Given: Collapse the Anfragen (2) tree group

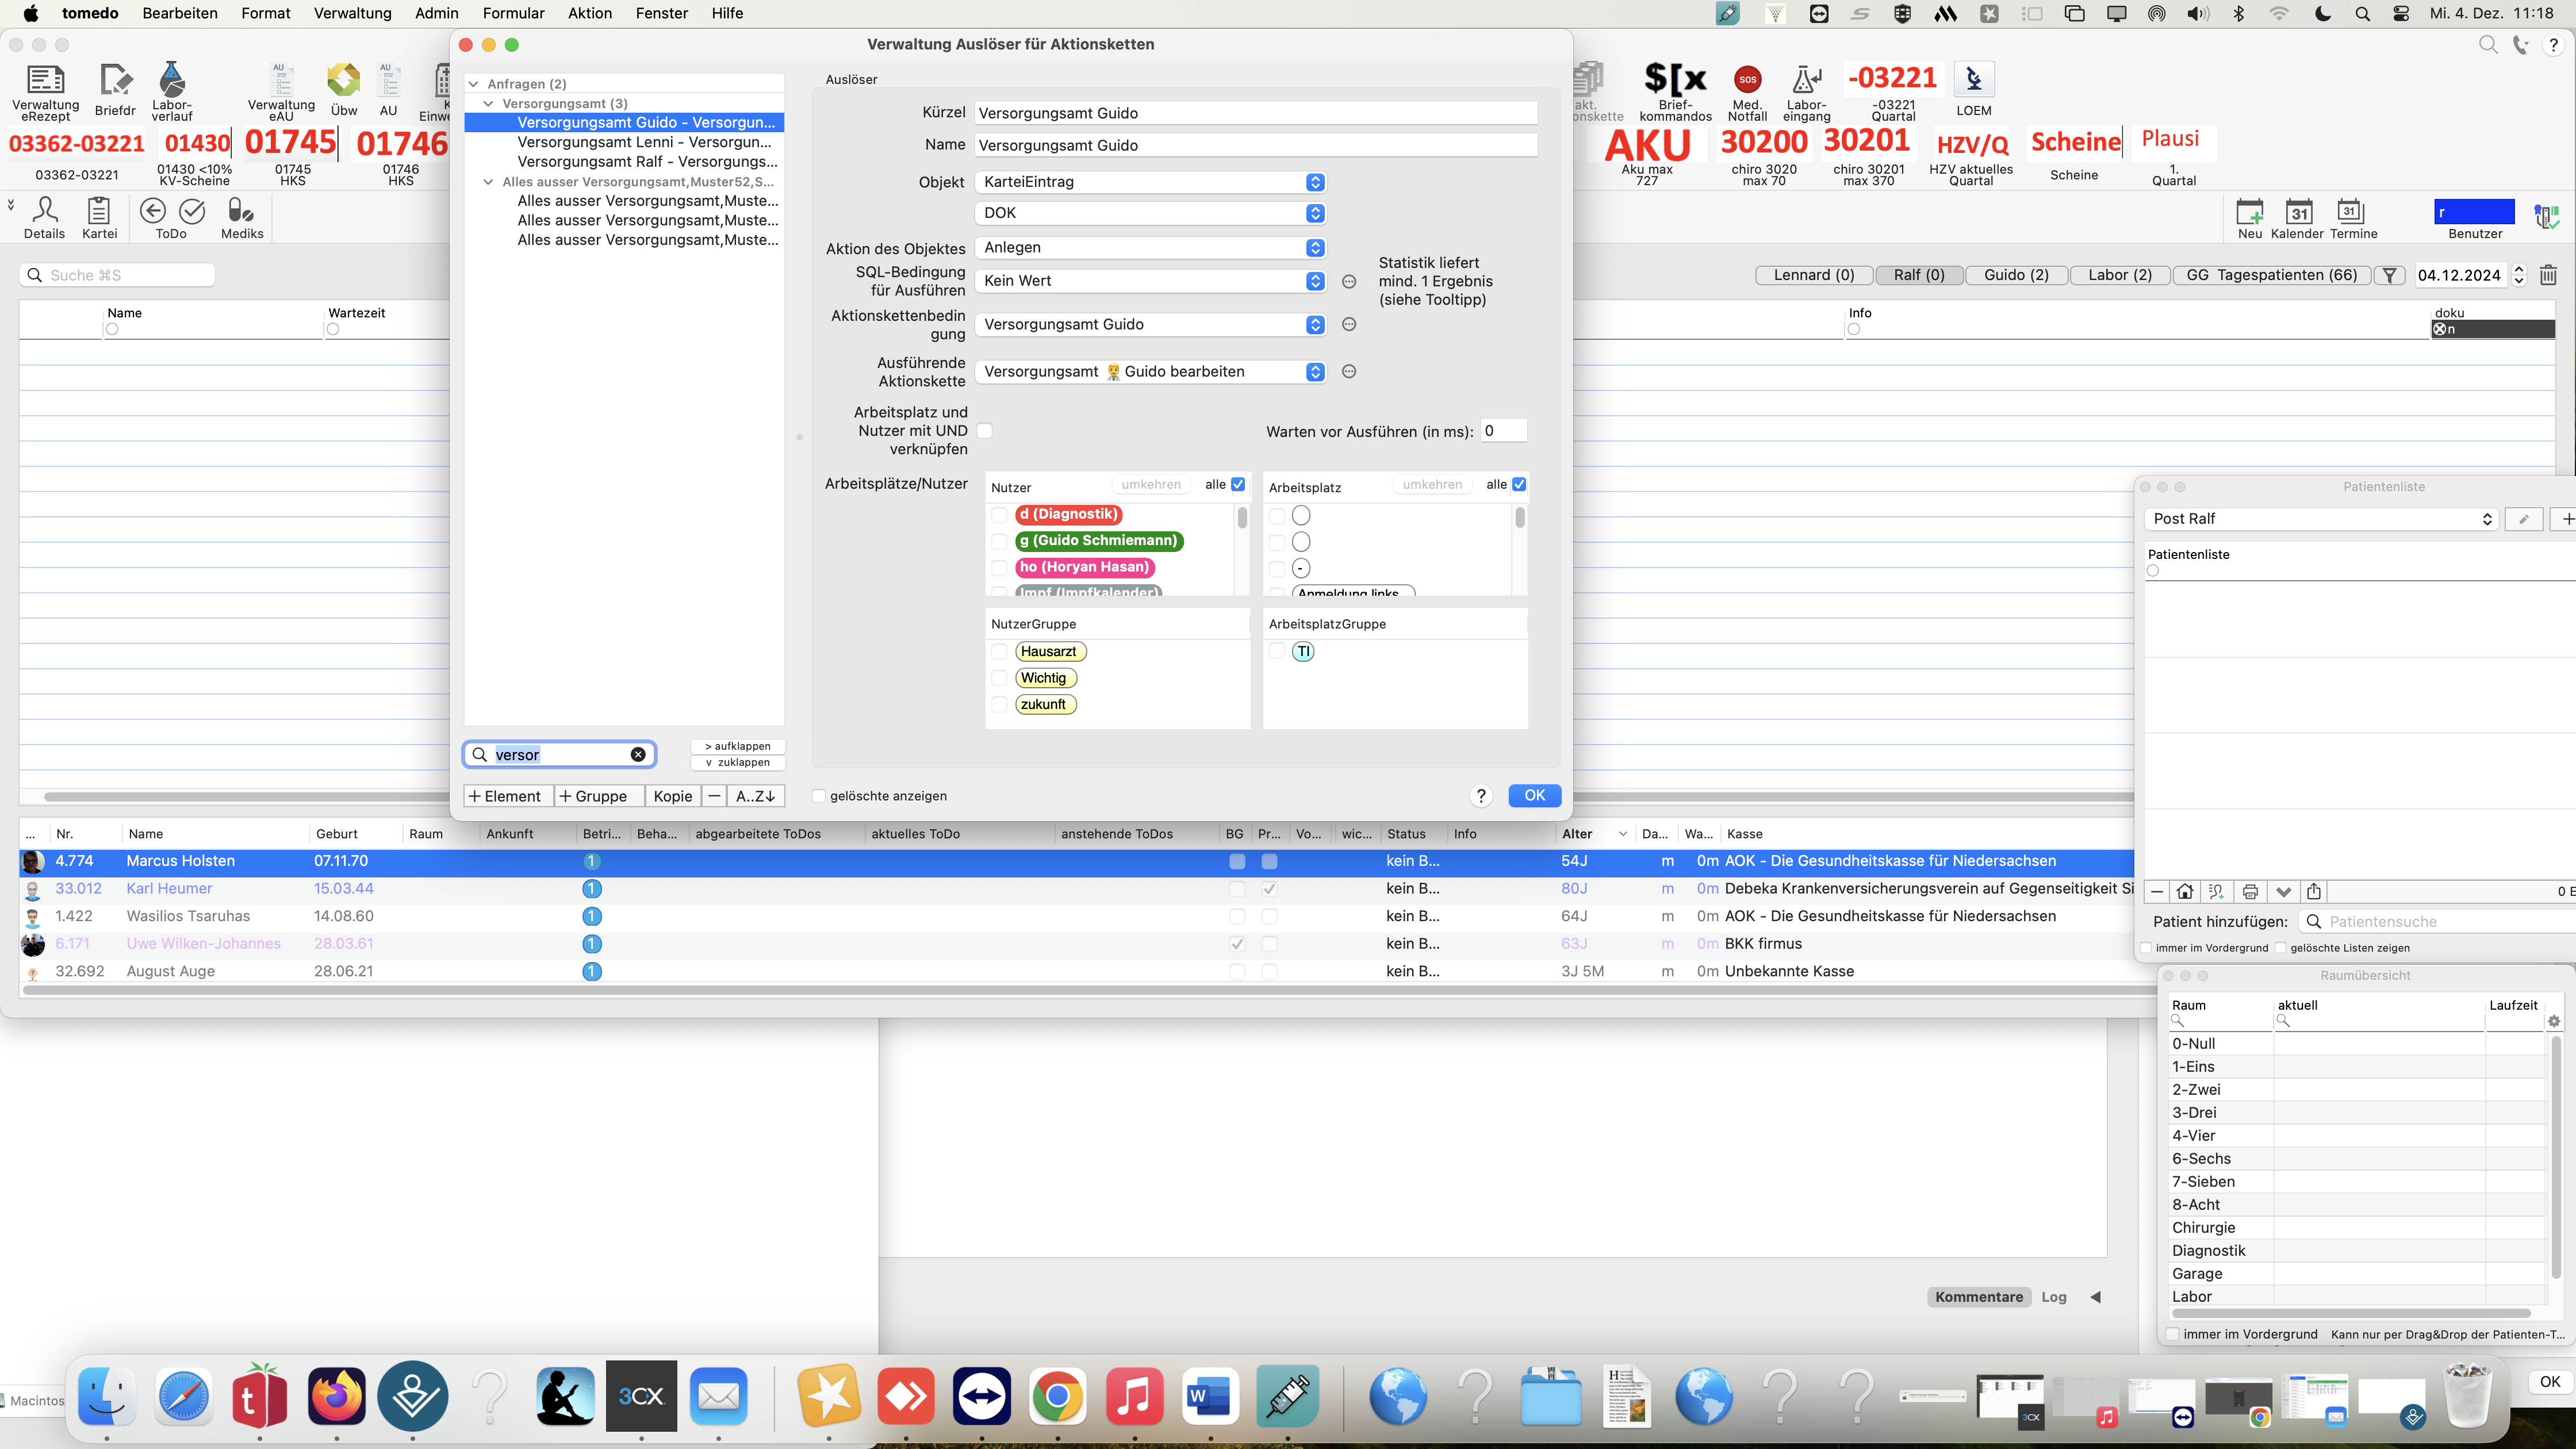Looking at the screenshot, I should click(x=474, y=84).
